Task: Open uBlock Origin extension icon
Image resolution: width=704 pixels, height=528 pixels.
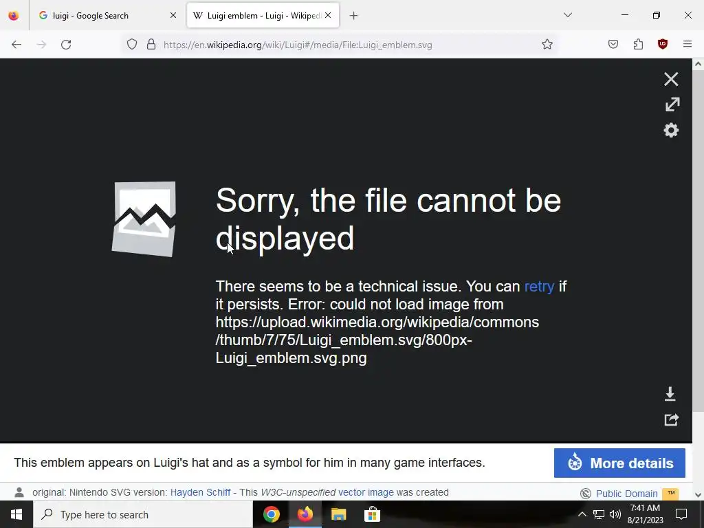Action: click(x=663, y=44)
